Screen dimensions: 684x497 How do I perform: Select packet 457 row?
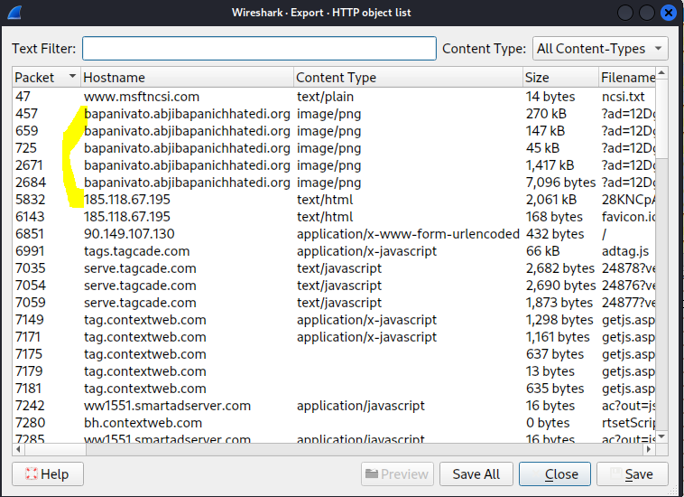pyautogui.click(x=334, y=114)
